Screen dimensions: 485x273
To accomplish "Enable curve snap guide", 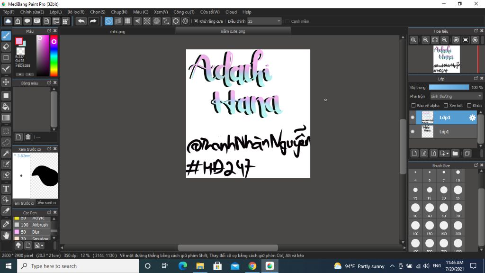I will [x=166, y=21].
